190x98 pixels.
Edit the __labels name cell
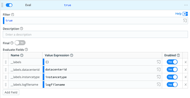pyautogui.click(x=25, y=62)
